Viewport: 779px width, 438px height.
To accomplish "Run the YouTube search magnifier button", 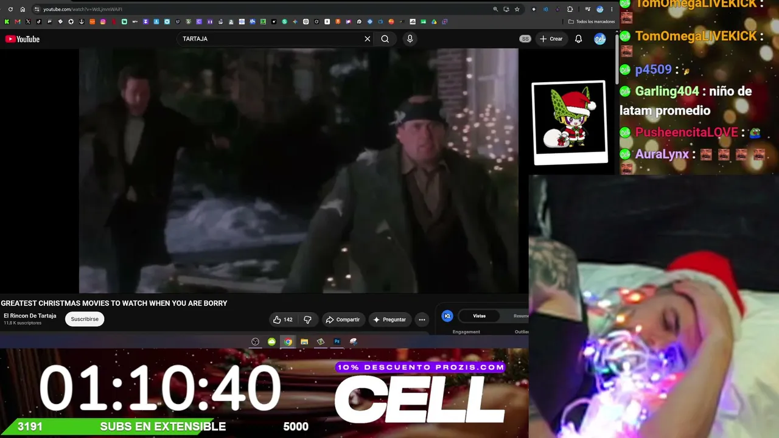I will pyautogui.click(x=385, y=39).
